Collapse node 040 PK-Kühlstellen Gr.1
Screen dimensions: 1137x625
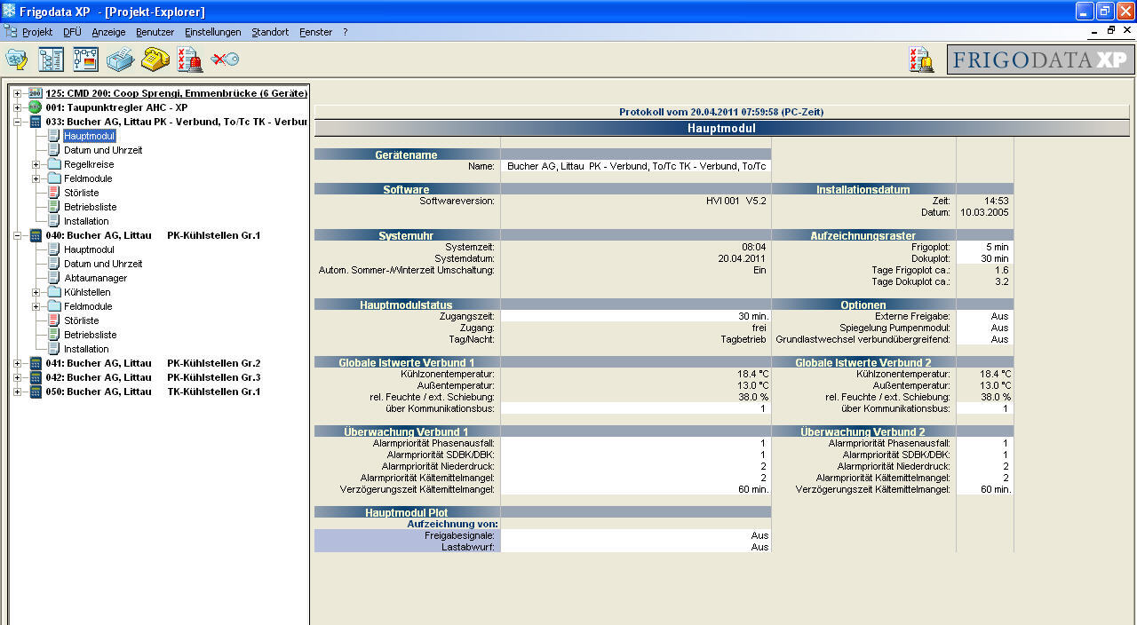pyautogui.click(x=18, y=235)
